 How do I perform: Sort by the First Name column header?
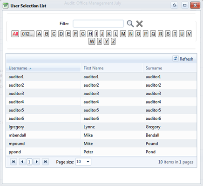click(x=112, y=68)
